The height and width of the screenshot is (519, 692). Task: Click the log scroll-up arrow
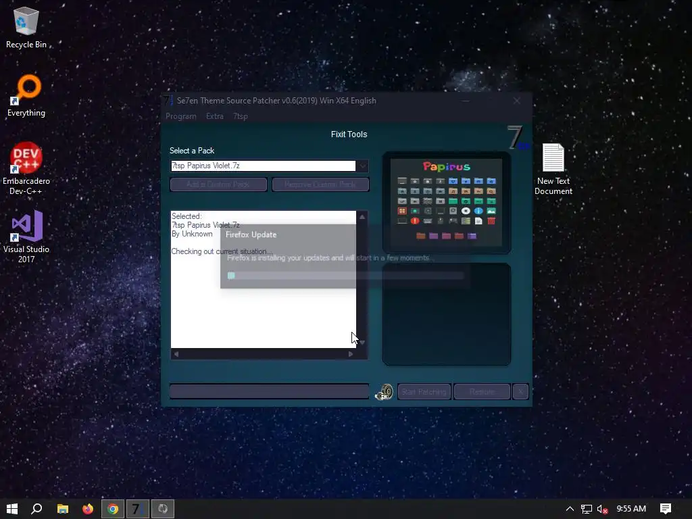coord(362,217)
